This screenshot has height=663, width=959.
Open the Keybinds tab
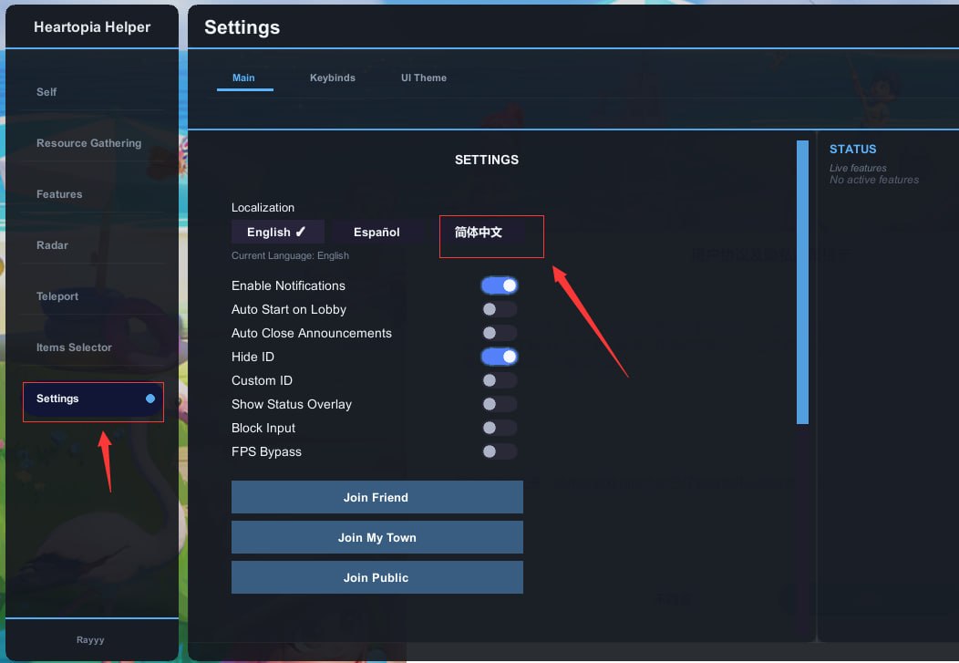coord(332,78)
